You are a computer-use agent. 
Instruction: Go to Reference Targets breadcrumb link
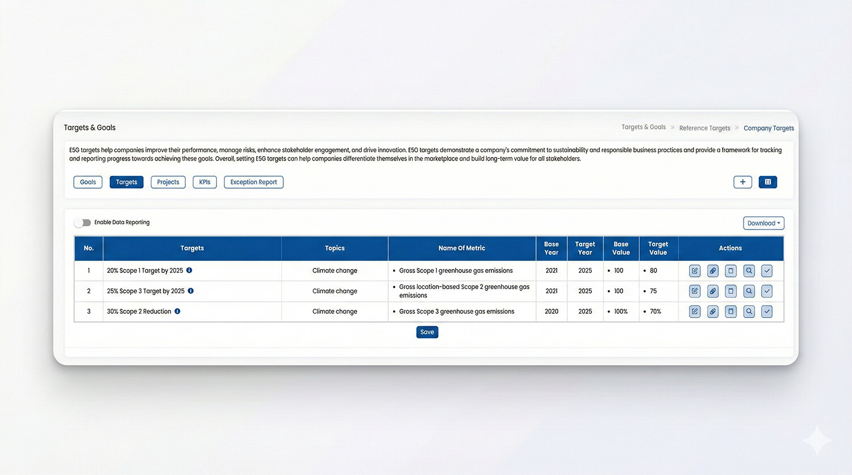[x=704, y=128]
